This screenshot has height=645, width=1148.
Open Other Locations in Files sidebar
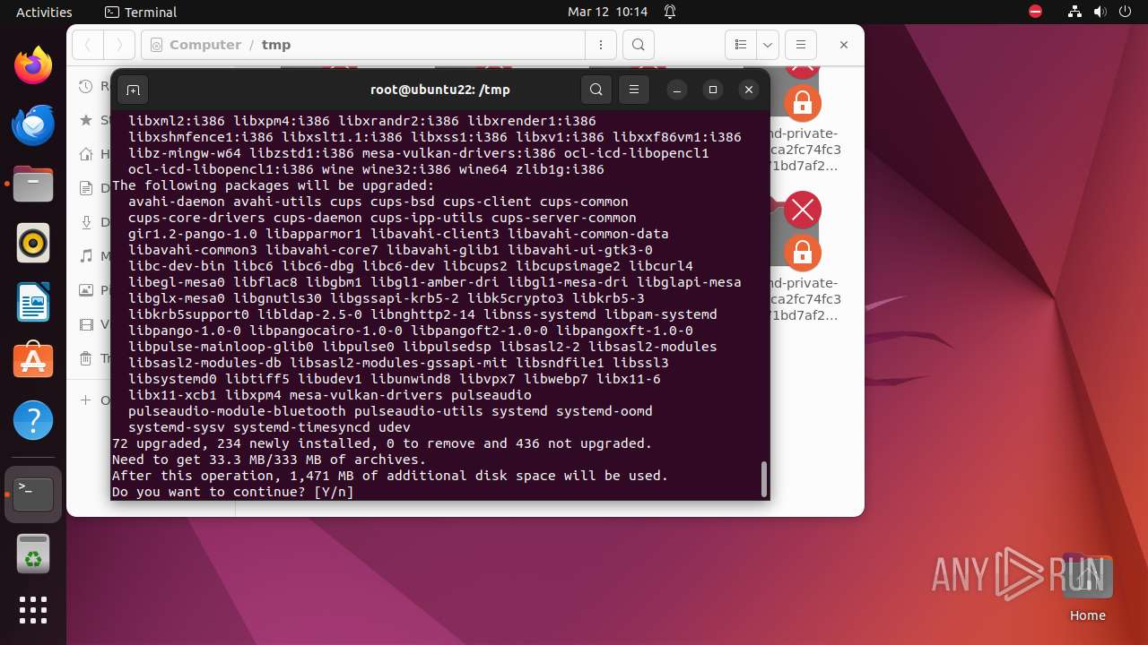click(x=94, y=400)
